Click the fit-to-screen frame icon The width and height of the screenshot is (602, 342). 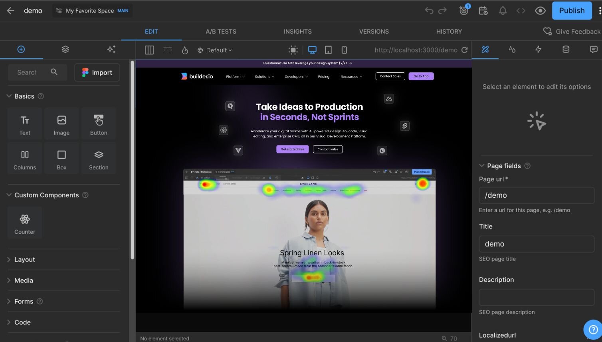coord(293,50)
